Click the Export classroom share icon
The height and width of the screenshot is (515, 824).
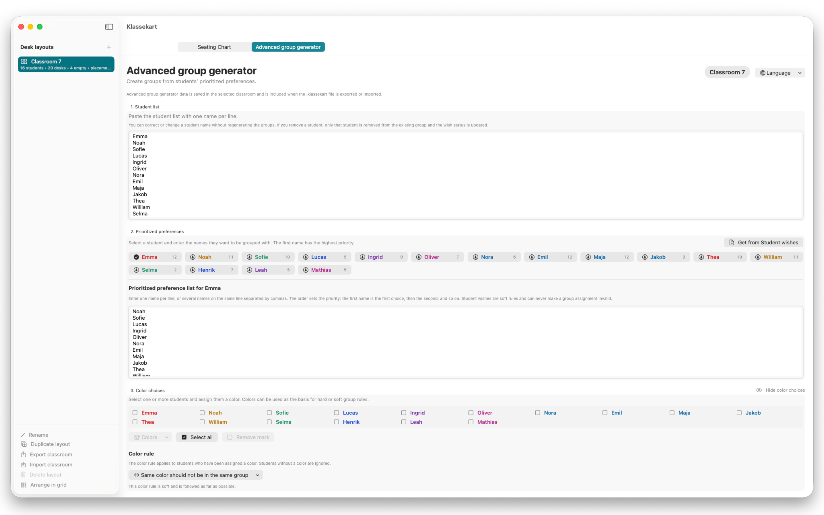[23, 454]
